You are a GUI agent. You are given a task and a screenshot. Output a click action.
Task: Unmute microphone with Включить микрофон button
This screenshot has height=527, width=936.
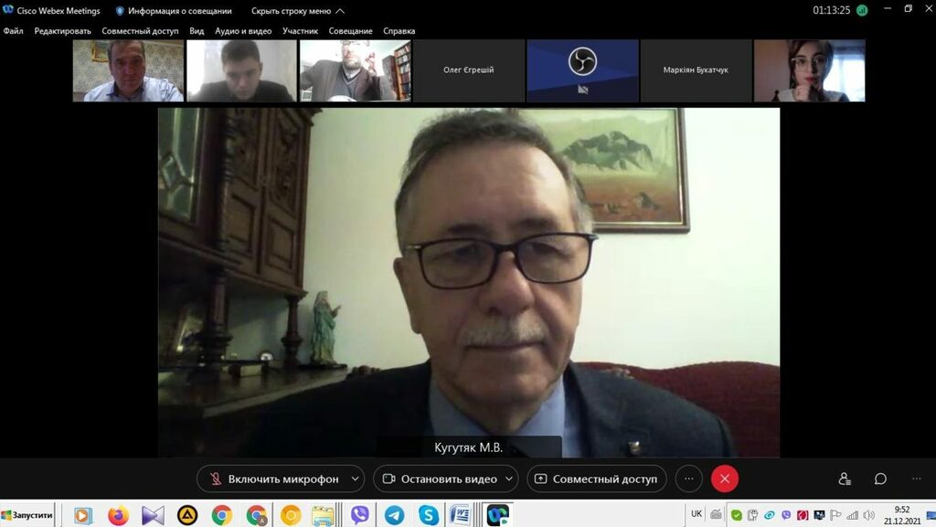(274, 479)
